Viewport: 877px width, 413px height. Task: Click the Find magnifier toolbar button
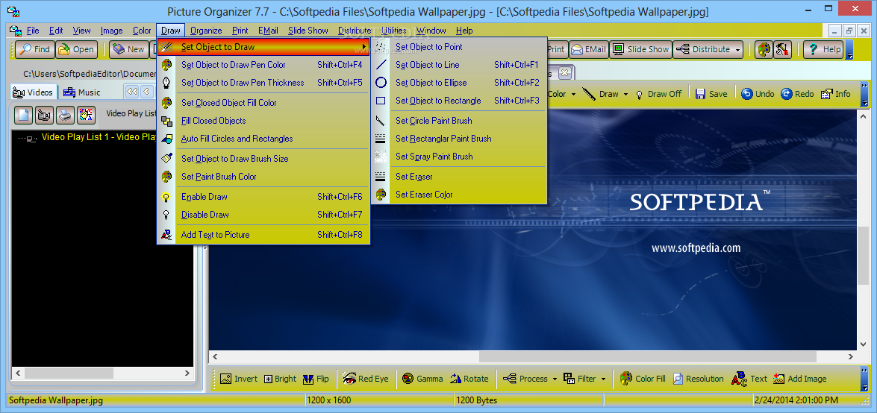[34, 49]
